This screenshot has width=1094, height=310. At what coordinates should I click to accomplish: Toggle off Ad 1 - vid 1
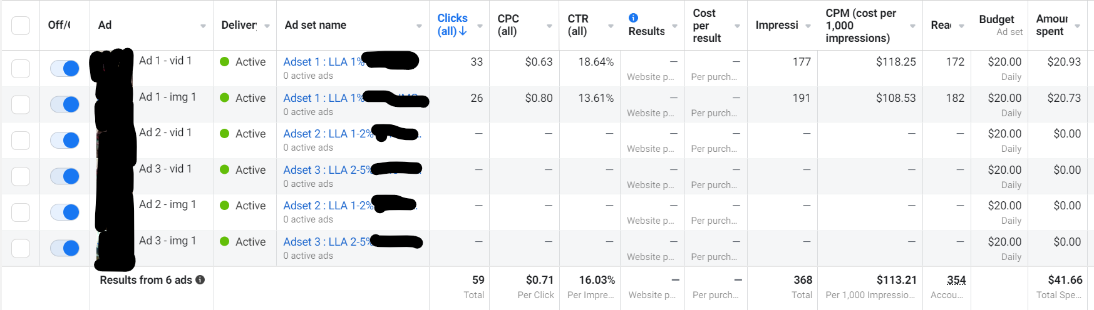point(65,68)
